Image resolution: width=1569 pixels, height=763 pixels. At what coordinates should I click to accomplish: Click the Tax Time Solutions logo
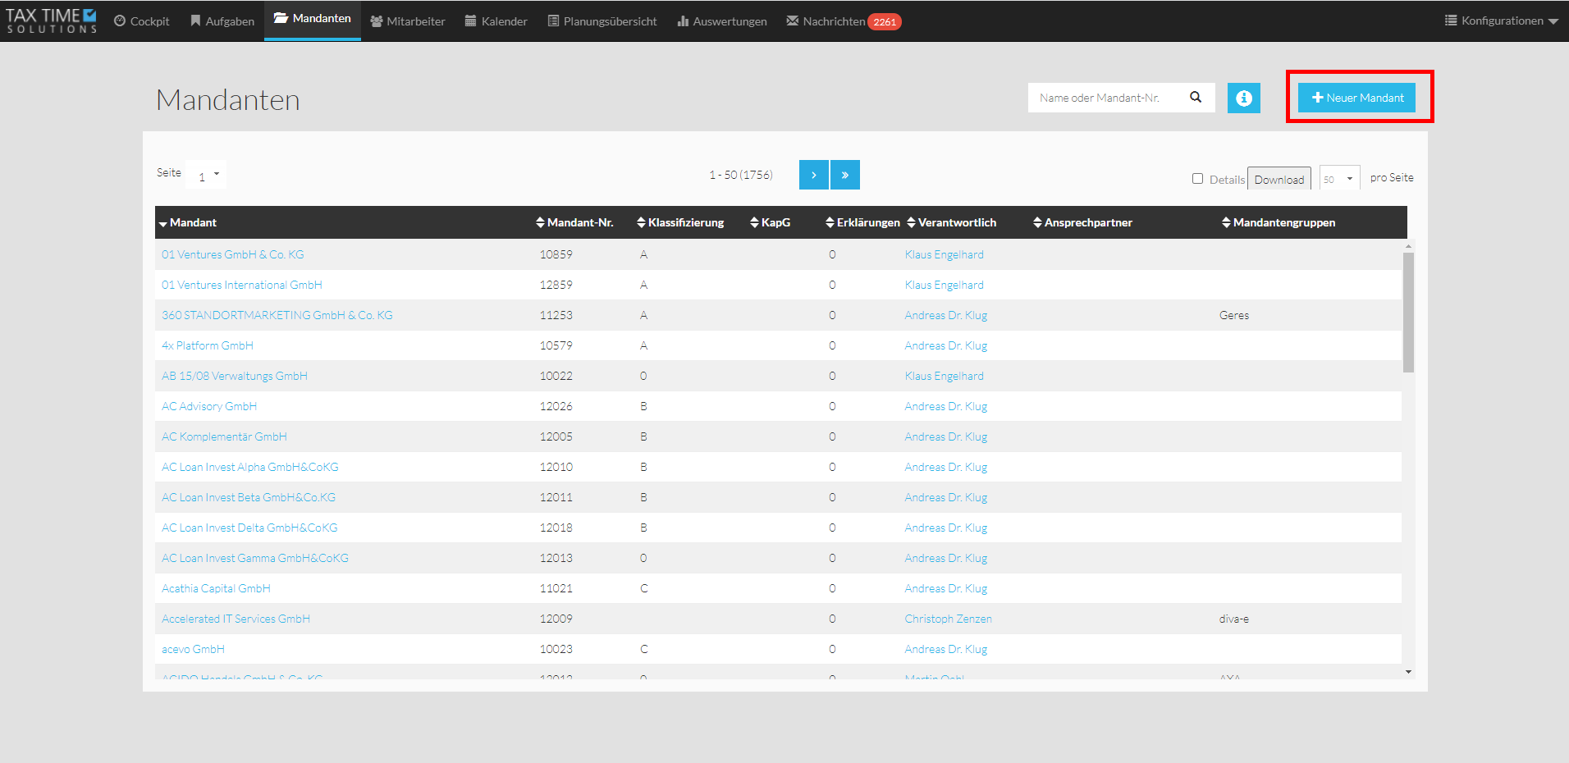[52, 21]
